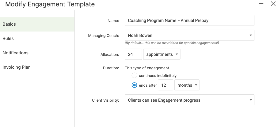The width and height of the screenshot is (278, 127).
Task: Click into the Name text field
Action: [189, 21]
